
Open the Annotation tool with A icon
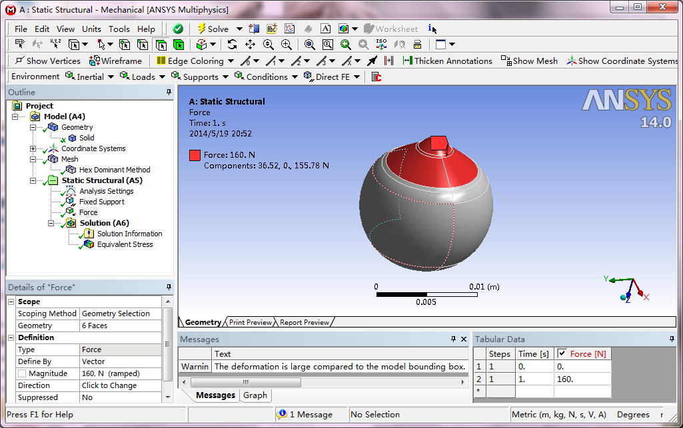pyautogui.click(x=325, y=28)
